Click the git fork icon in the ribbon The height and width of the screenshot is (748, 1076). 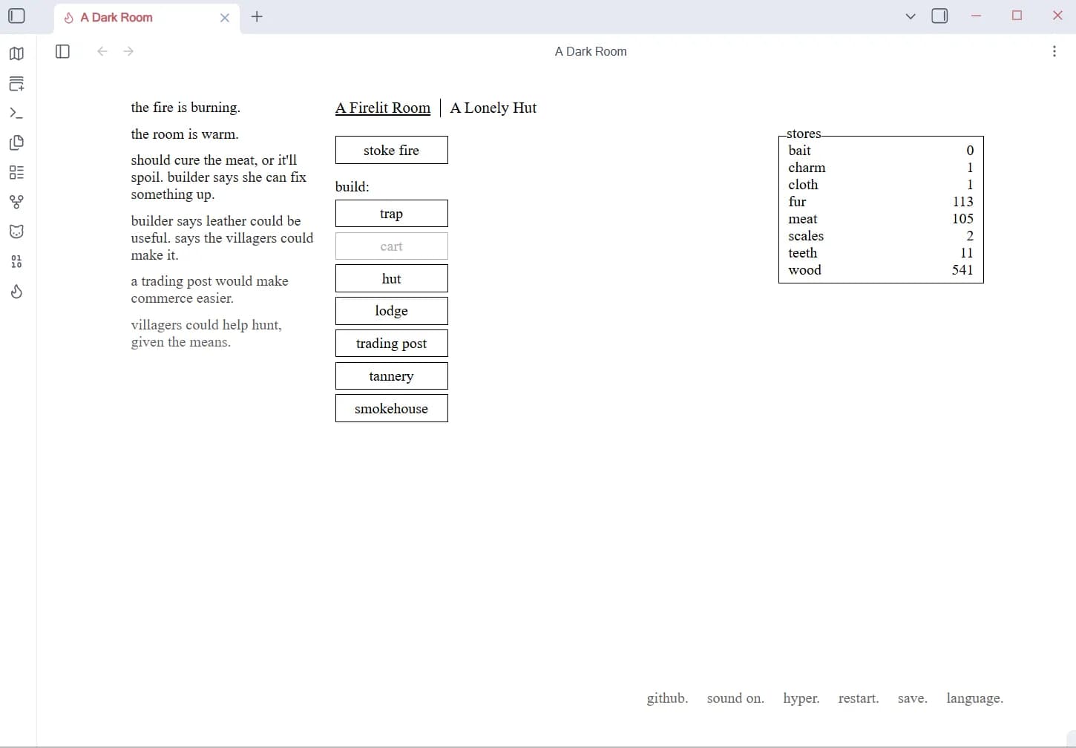pos(16,202)
